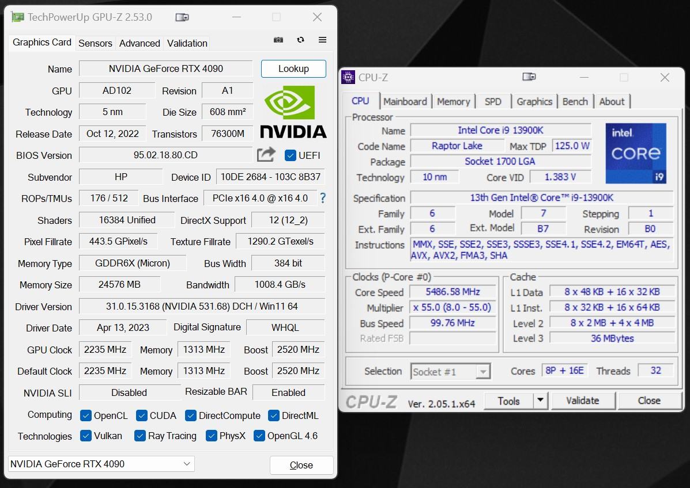Click GPU-Z title bar snap layout icon

pyautogui.click(x=182, y=17)
